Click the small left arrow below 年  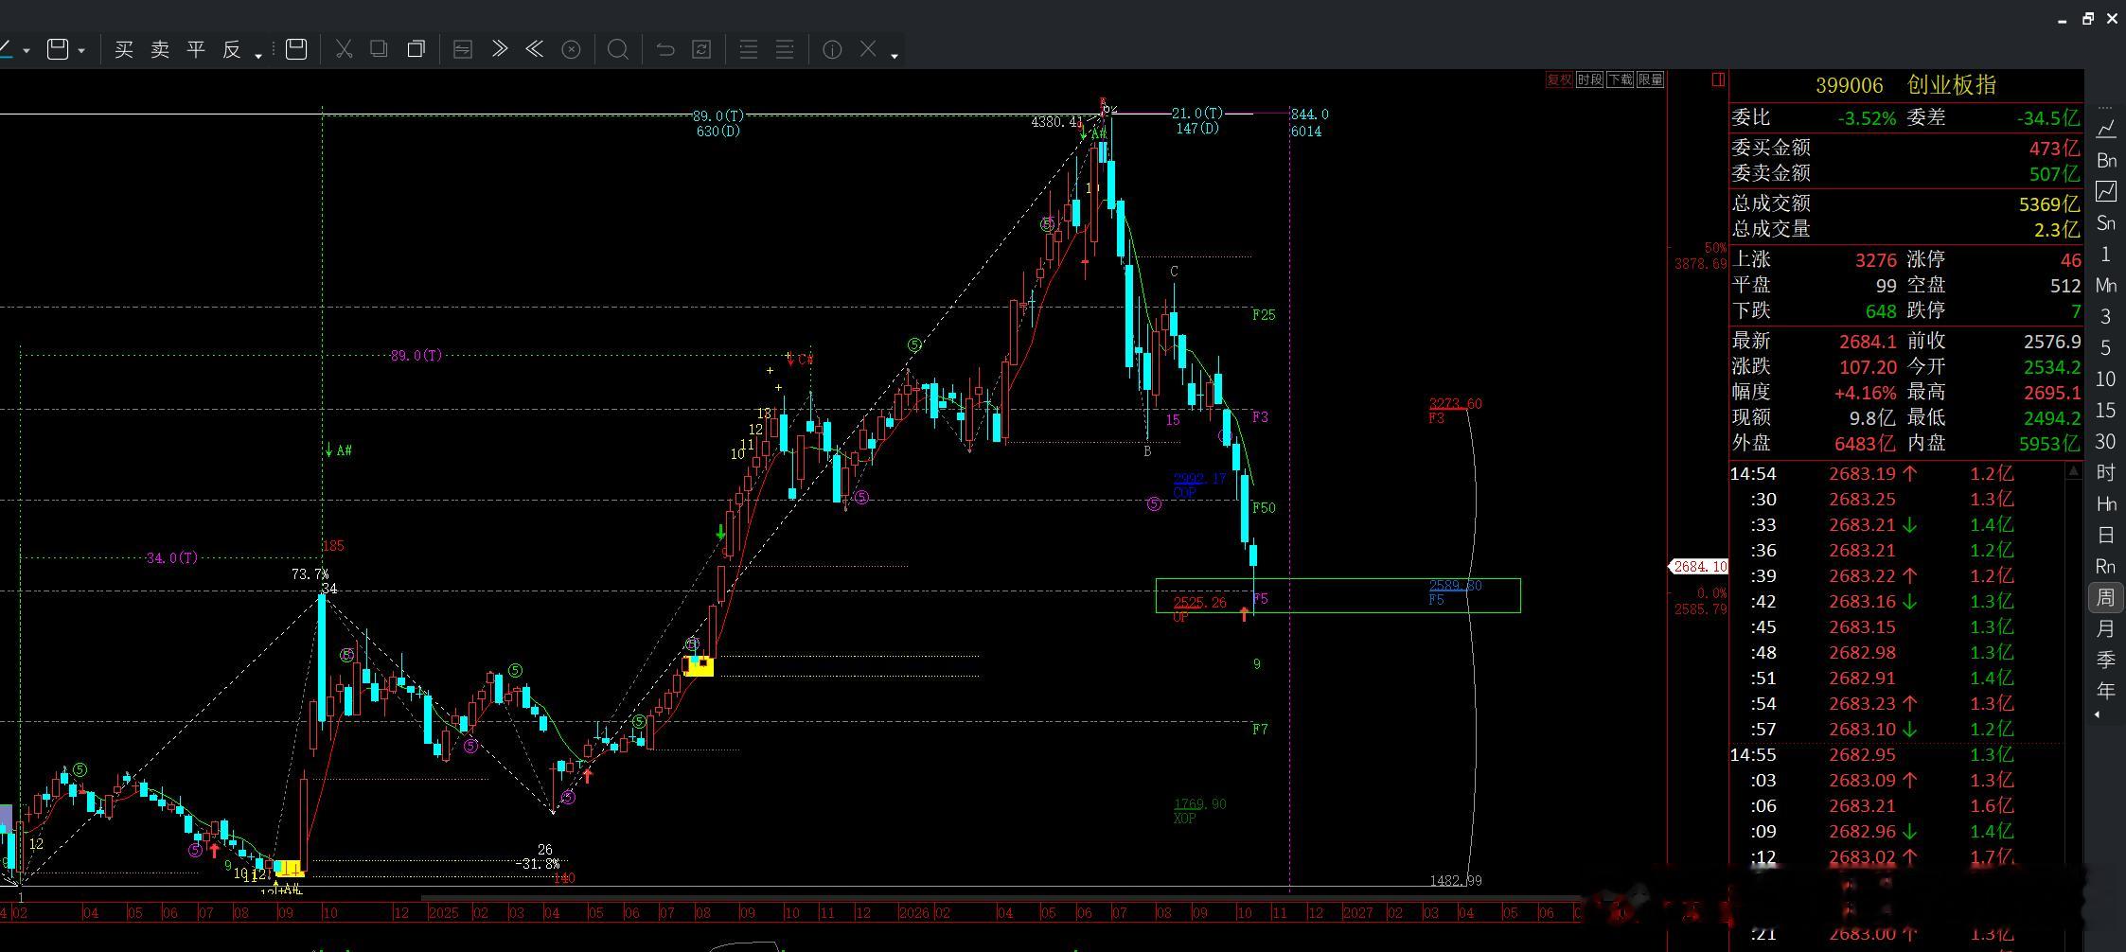pyautogui.click(x=2098, y=715)
